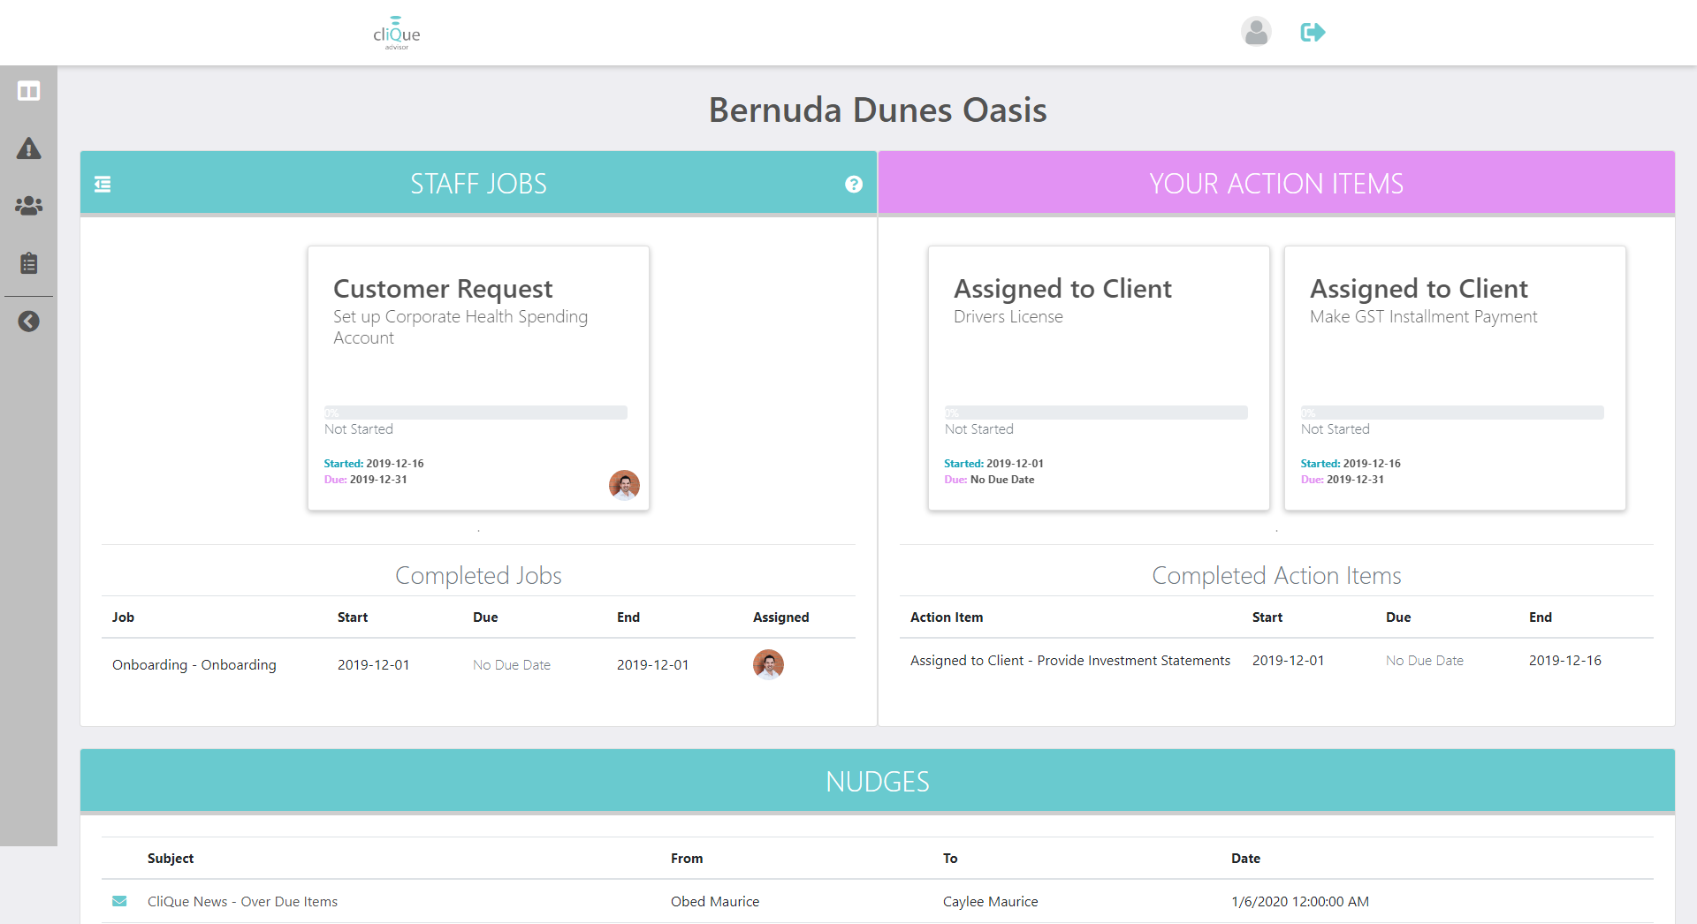Select the dashboard layout icon at sidebar top
Image resolution: width=1697 pixels, height=924 pixels.
click(x=28, y=90)
